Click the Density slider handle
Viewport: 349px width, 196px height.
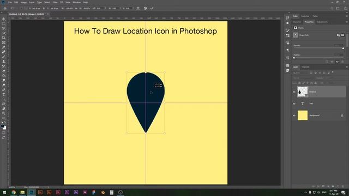(x=343, y=48)
